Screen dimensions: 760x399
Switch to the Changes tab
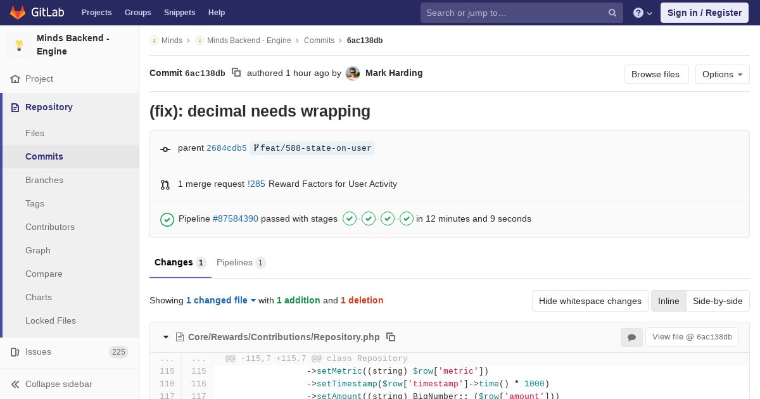coord(180,262)
